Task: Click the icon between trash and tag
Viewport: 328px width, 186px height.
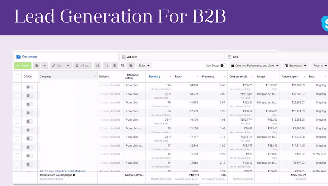Action: click(x=123, y=66)
